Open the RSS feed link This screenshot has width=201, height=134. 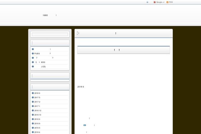(170, 2)
